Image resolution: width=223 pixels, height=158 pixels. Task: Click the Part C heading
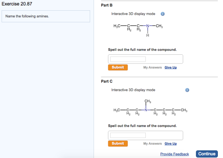(107, 81)
